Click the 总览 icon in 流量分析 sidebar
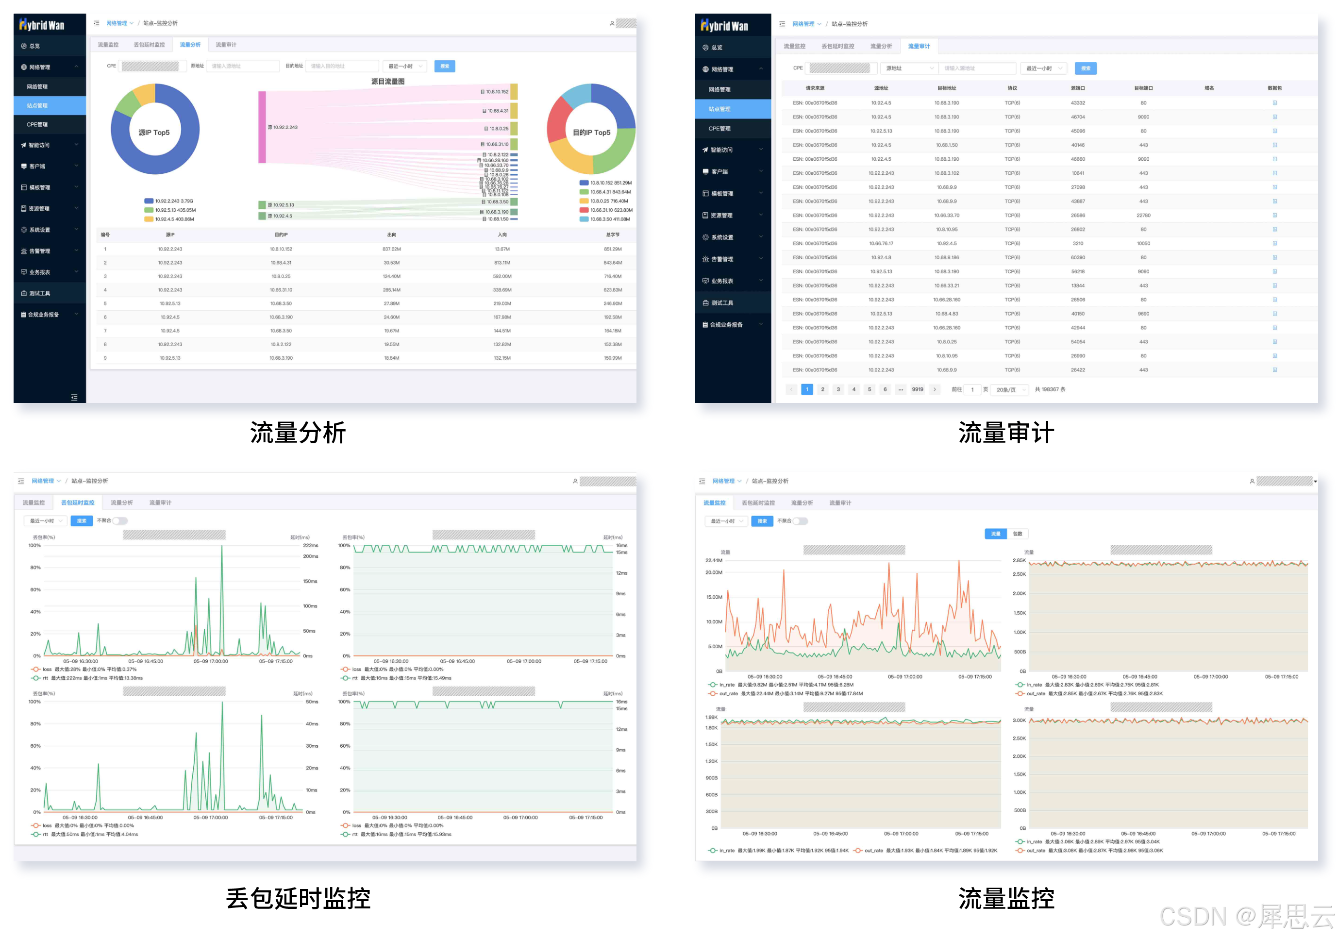 click(24, 46)
